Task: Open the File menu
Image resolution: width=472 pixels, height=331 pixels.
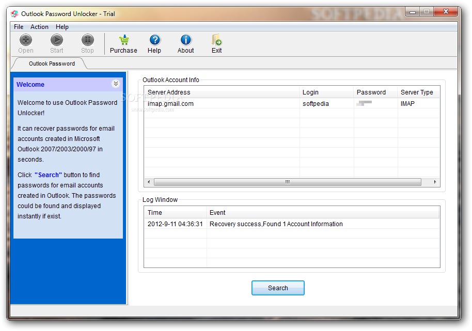Action: 19,27
